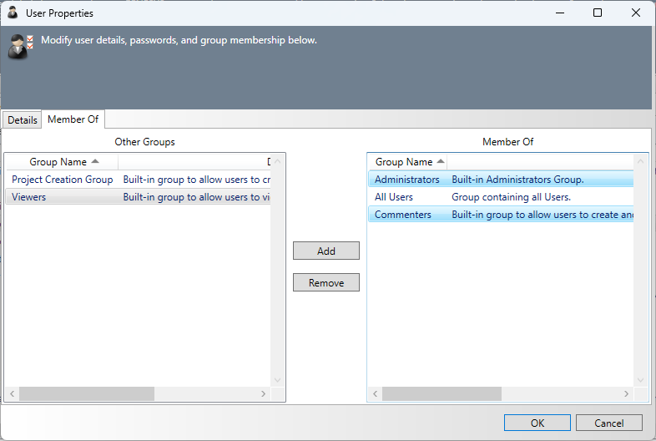Select the Member Of tab
Screen dimensions: 656x441
(x=73, y=119)
